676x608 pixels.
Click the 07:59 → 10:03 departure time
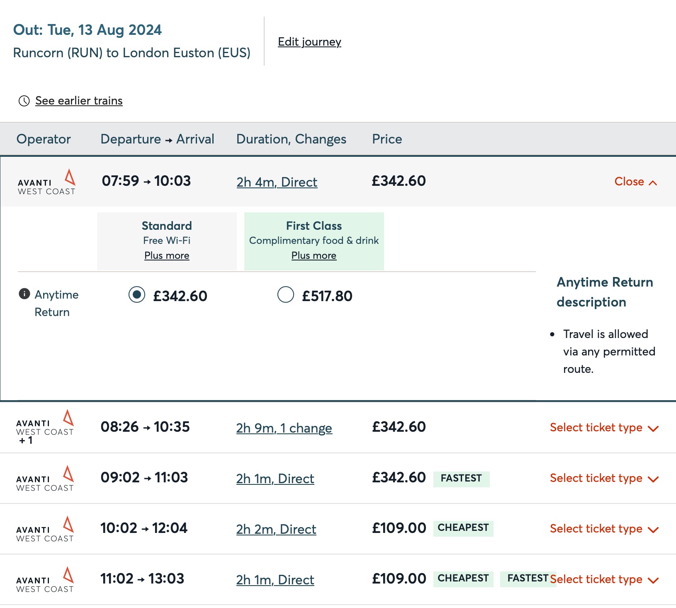coord(146,181)
